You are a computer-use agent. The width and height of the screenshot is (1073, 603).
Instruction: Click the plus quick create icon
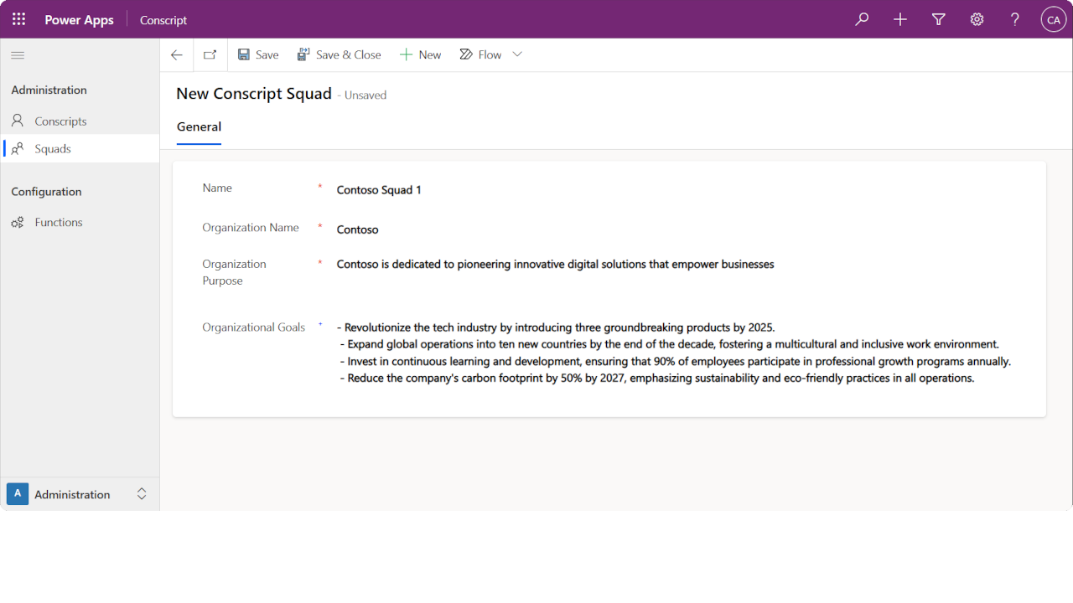tap(900, 19)
